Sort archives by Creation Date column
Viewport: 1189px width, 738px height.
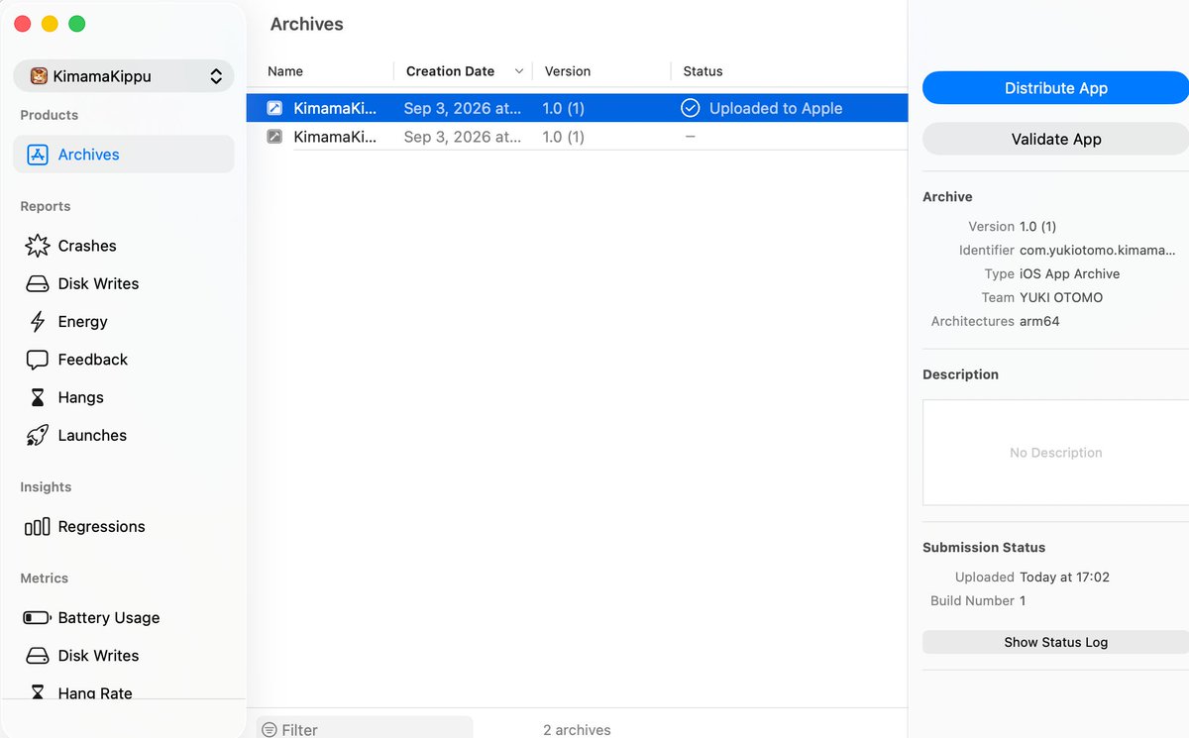click(x=450, y=71)
